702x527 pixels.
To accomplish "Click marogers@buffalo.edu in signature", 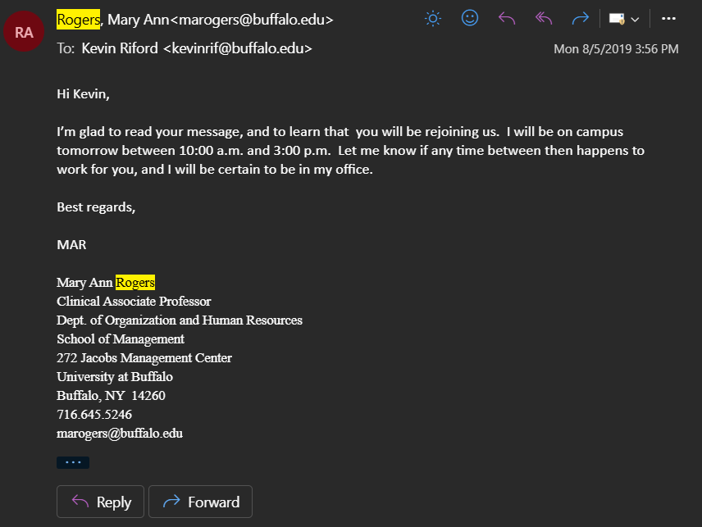I will [120, 434].
